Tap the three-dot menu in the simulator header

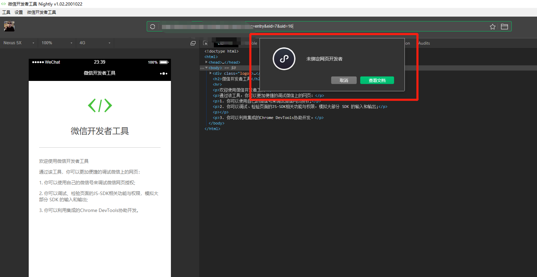[x=164, y=73]
